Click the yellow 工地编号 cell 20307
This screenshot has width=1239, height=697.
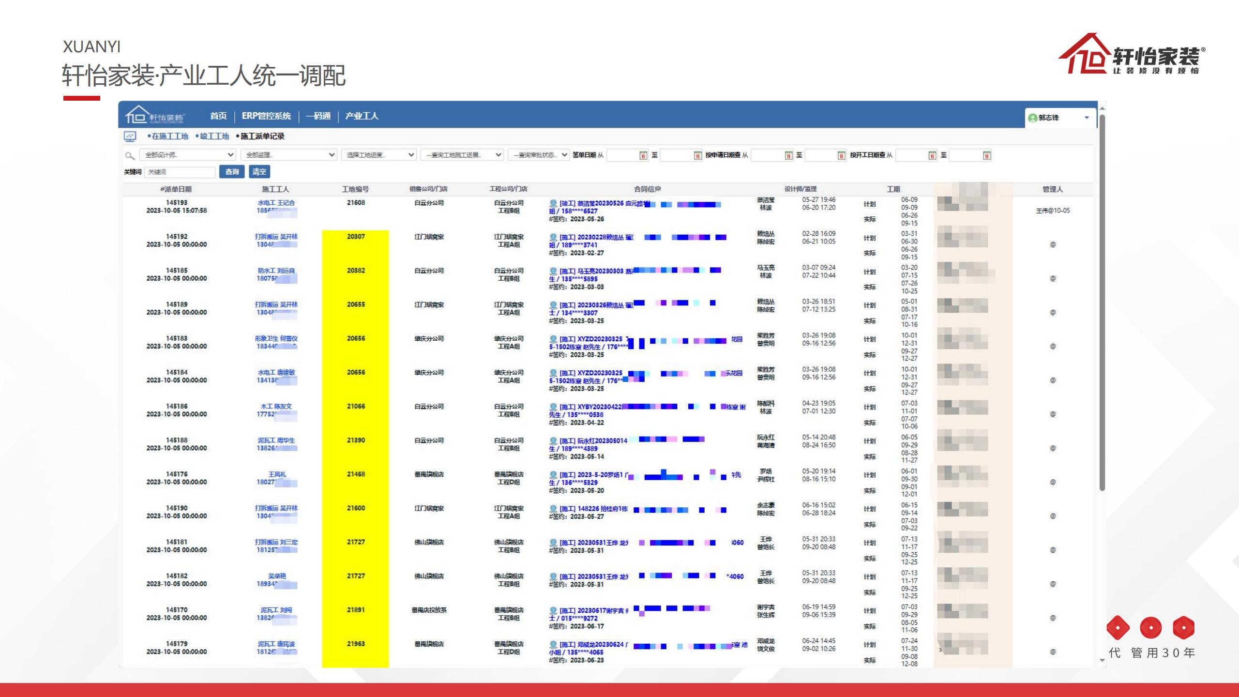(x=355, y=237)
